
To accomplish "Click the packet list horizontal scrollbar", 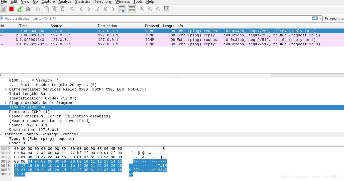I will (x=136, y=75).
